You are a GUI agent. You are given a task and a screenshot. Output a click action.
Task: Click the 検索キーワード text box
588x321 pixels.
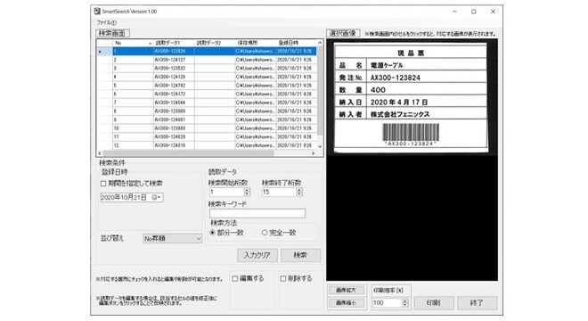257,213
